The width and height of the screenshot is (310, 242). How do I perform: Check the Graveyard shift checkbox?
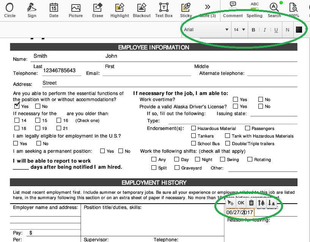point(177,168)
